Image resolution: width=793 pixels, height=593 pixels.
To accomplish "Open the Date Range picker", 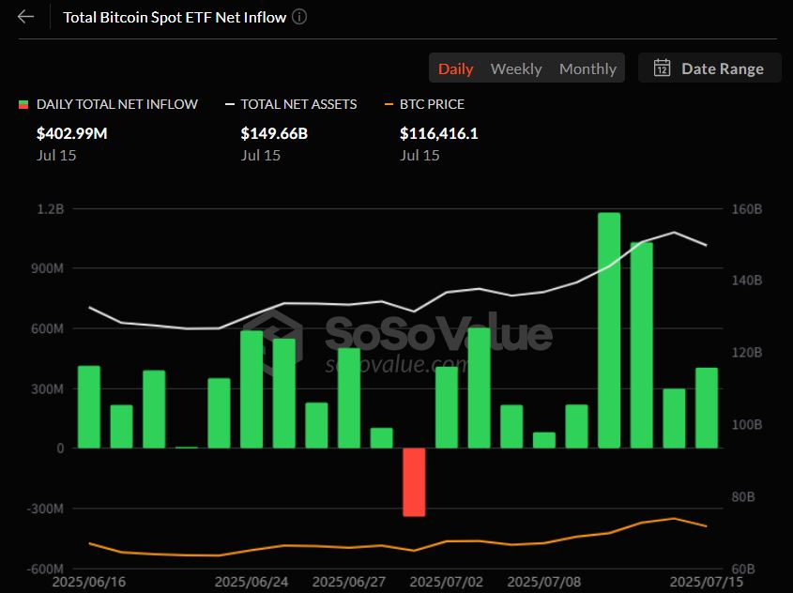I will coord(709,68).
